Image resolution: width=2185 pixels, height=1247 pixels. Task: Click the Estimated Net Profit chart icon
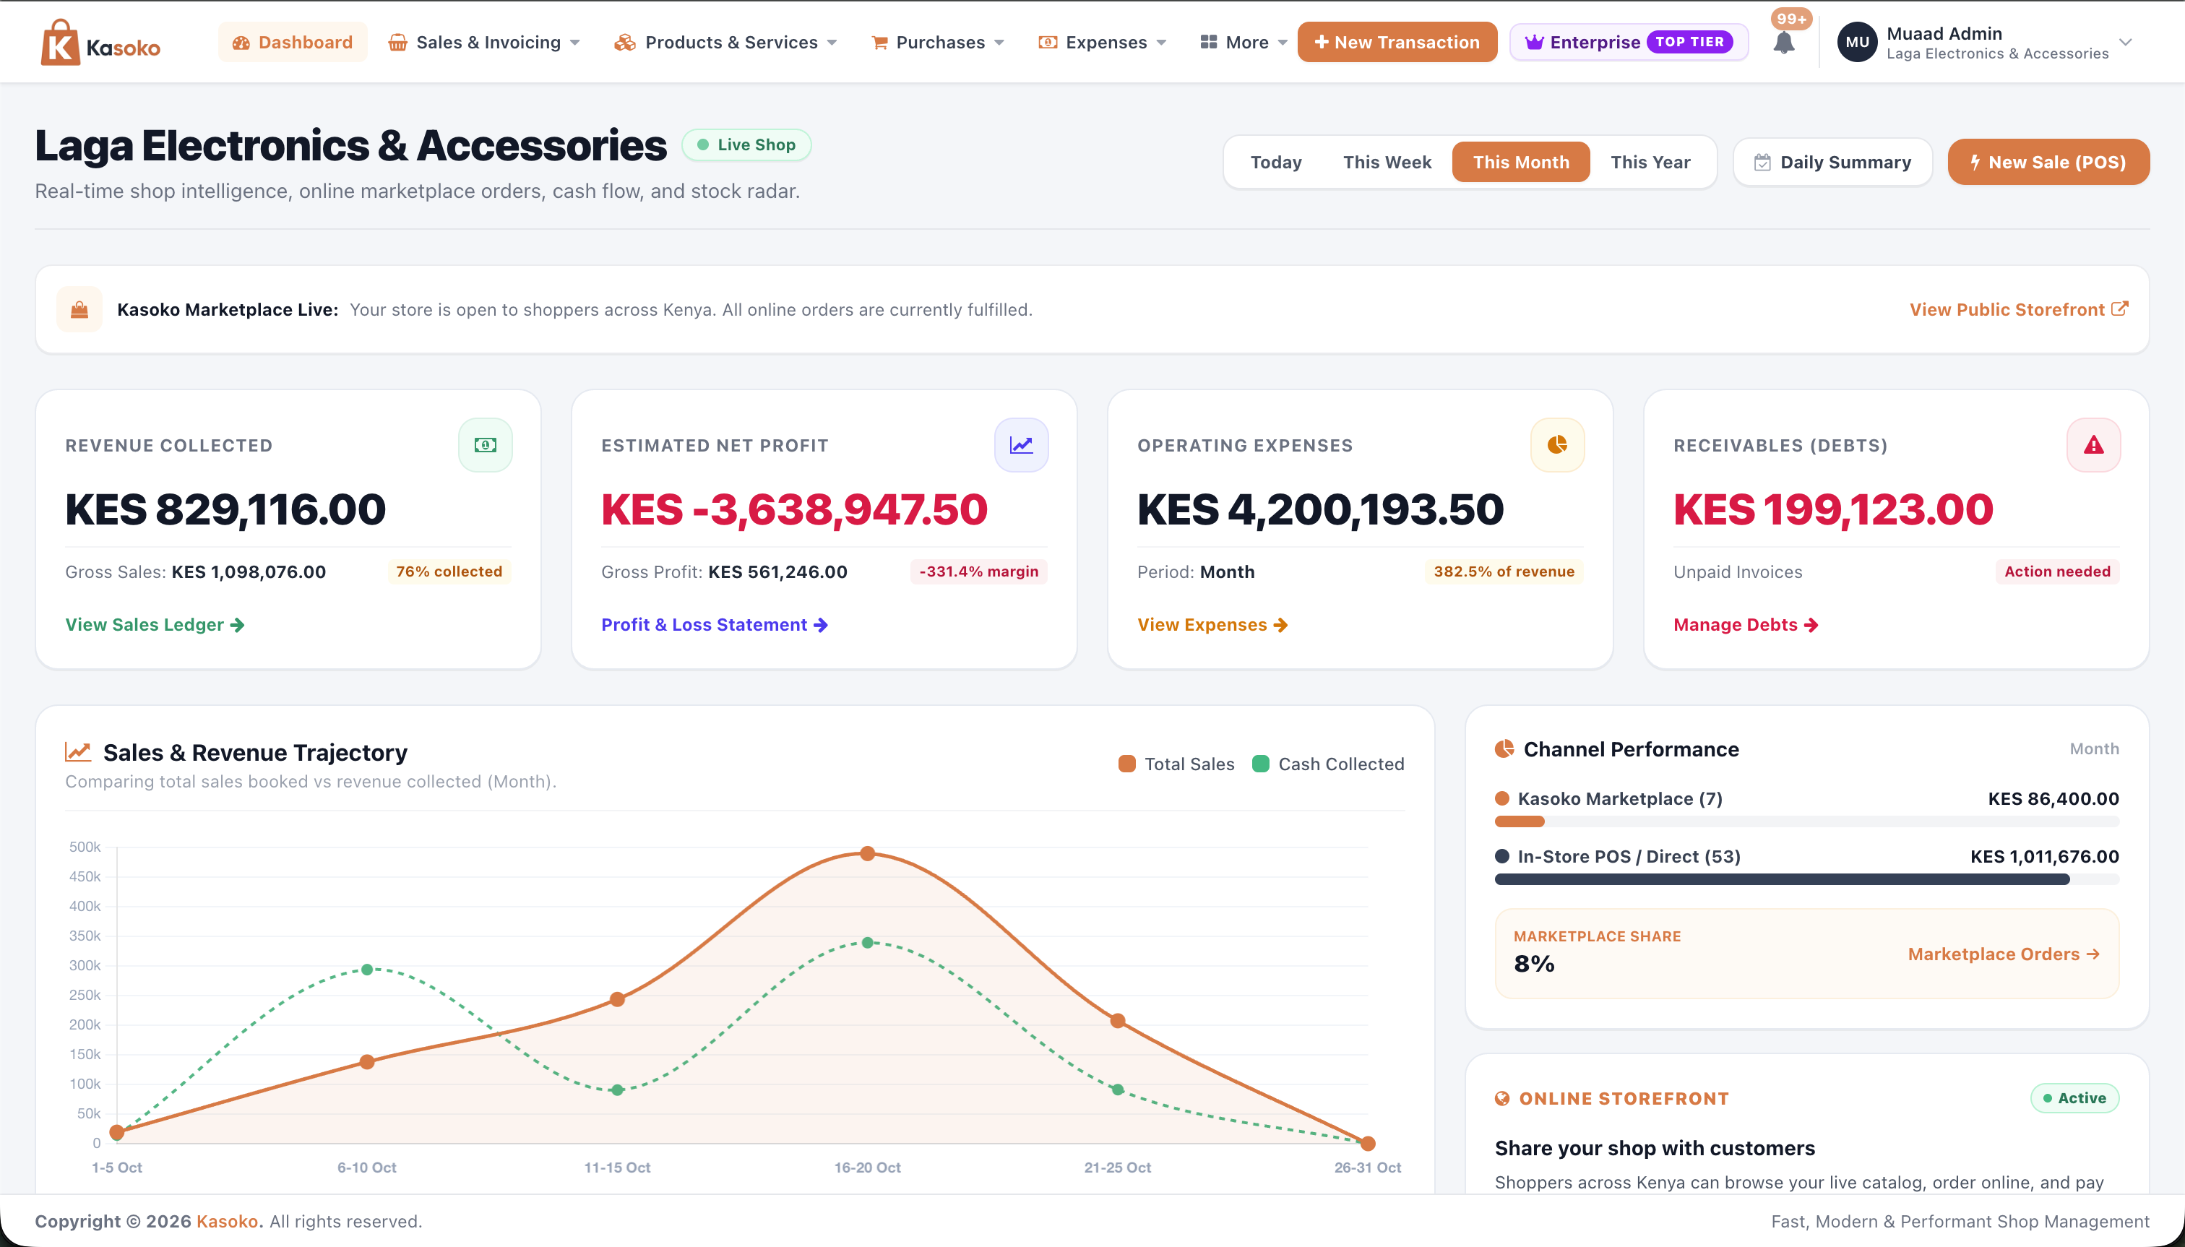[x=1021, y=444]
